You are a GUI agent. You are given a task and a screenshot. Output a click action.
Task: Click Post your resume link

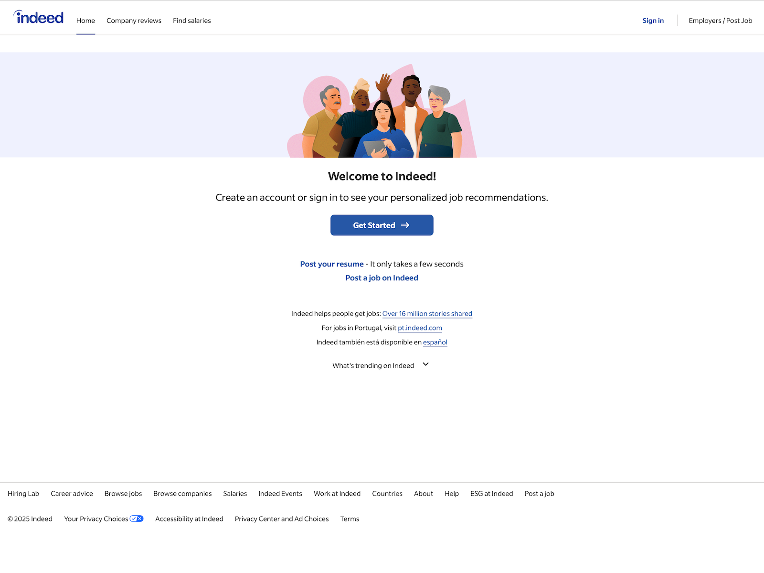pyautogui.click(x=332, y=264)
